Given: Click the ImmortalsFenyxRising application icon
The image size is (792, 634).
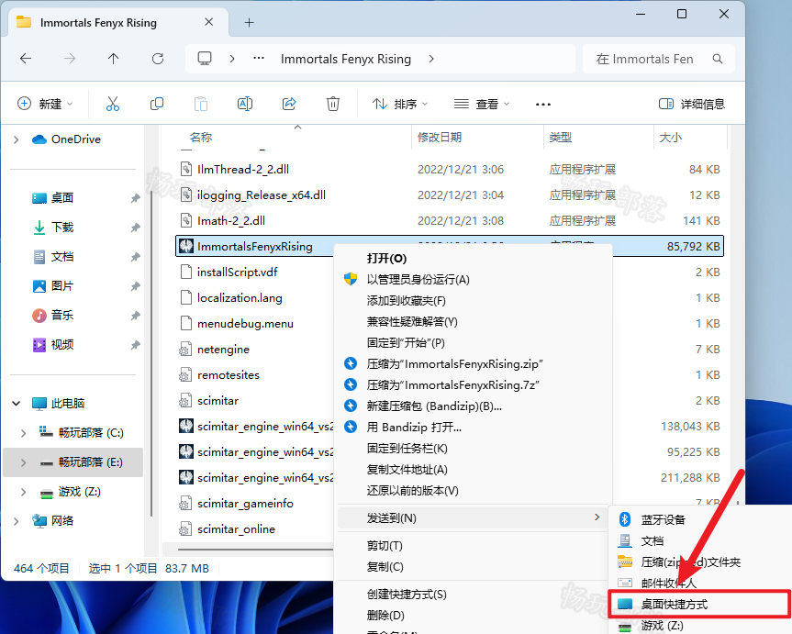Looking at the screenshot, I should [186, 246].
